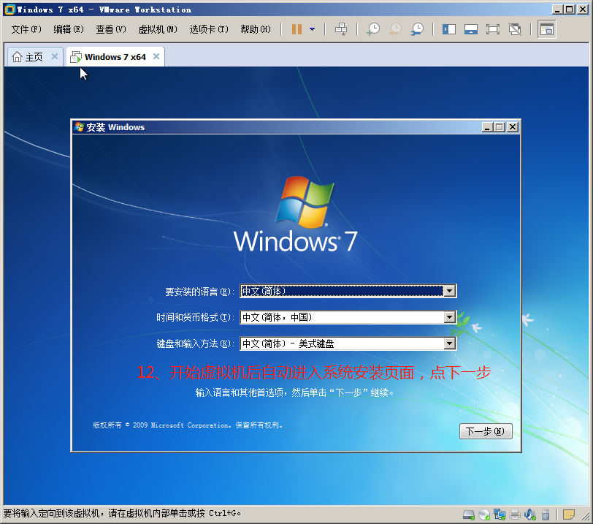Open the power options dropdown arrow
Viewport: 593px width, 524px height.
click(312, 29)
